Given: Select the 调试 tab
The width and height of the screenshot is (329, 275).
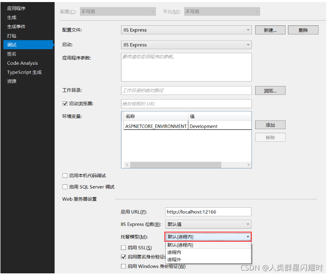Looking at the screenshot, I should pos(28,45).
